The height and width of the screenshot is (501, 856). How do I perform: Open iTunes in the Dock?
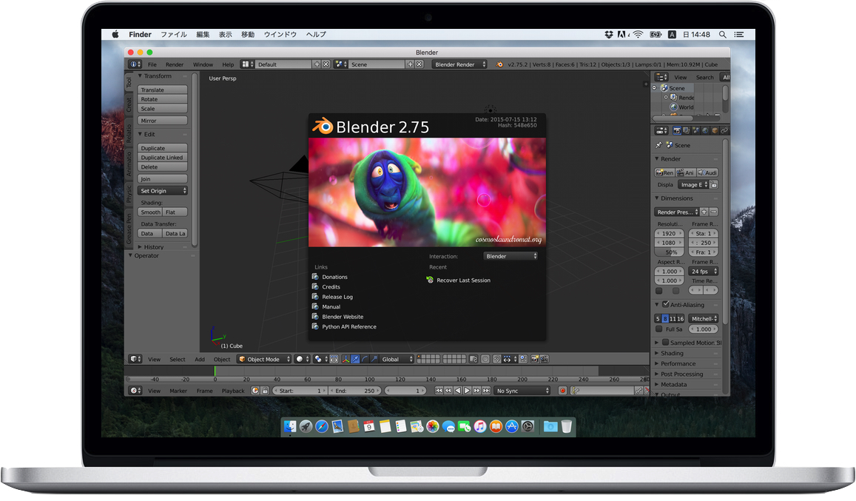pyautogui.click(x=480, y=426)
